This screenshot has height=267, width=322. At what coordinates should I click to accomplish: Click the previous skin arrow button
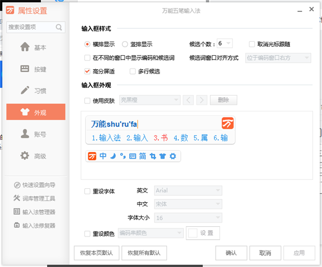pyautogui.click(x=188, y=100)
